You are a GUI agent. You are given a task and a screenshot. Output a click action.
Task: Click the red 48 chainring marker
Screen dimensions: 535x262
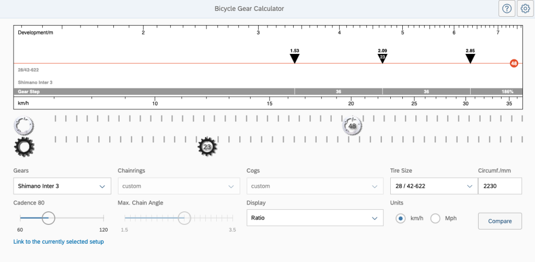514,64
